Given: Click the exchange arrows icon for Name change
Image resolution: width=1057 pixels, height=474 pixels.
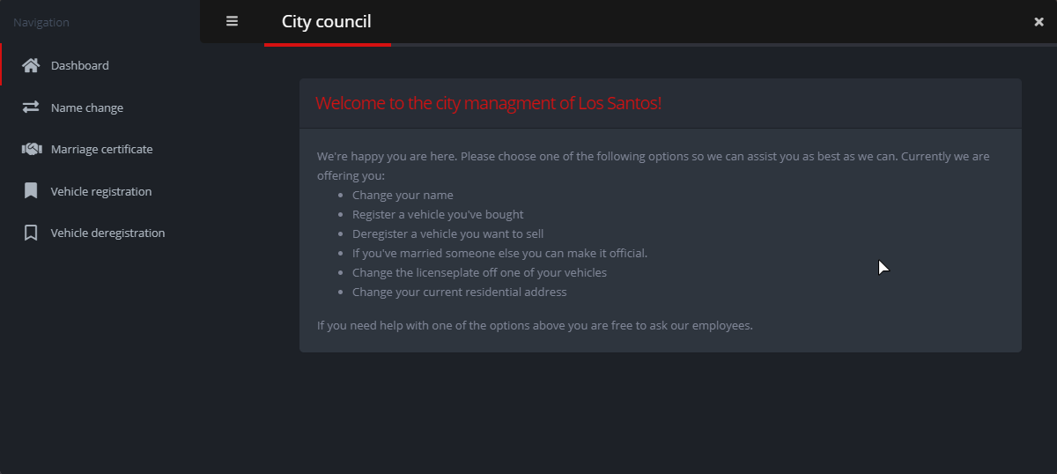Looking at the screenshot, I should point(31,107).
